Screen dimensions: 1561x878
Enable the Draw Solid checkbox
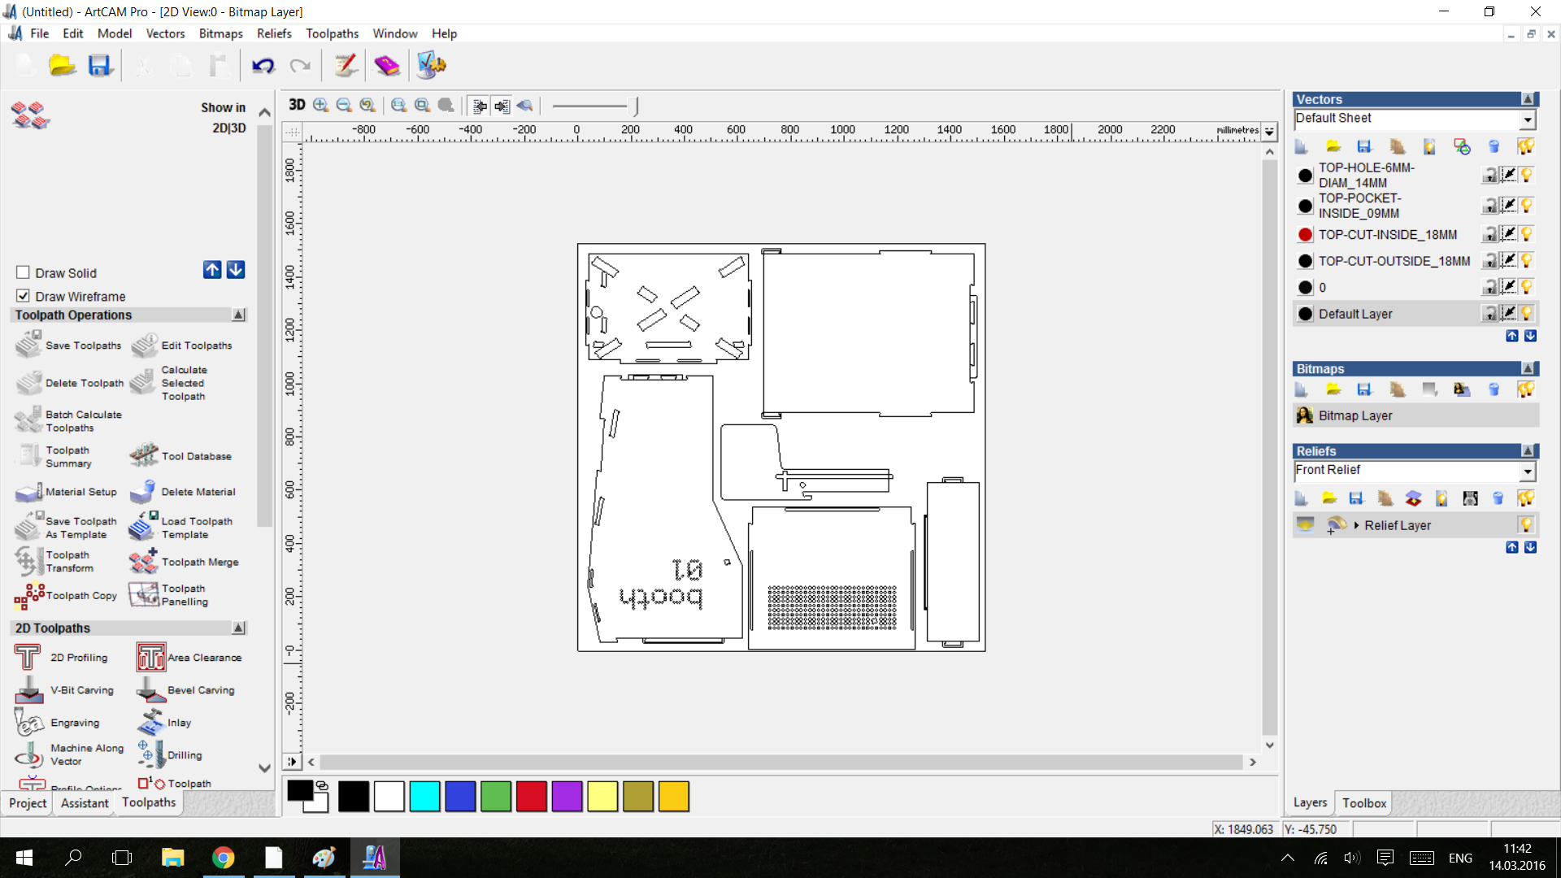(23, 272)
